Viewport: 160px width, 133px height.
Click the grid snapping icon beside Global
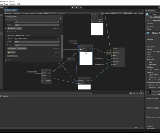6,7
